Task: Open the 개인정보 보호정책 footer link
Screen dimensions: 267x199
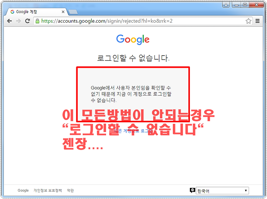Action: pyautogui.click(x=48, y=190)
